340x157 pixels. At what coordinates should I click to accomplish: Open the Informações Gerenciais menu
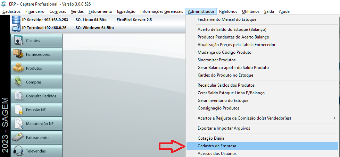pos(161,11)
